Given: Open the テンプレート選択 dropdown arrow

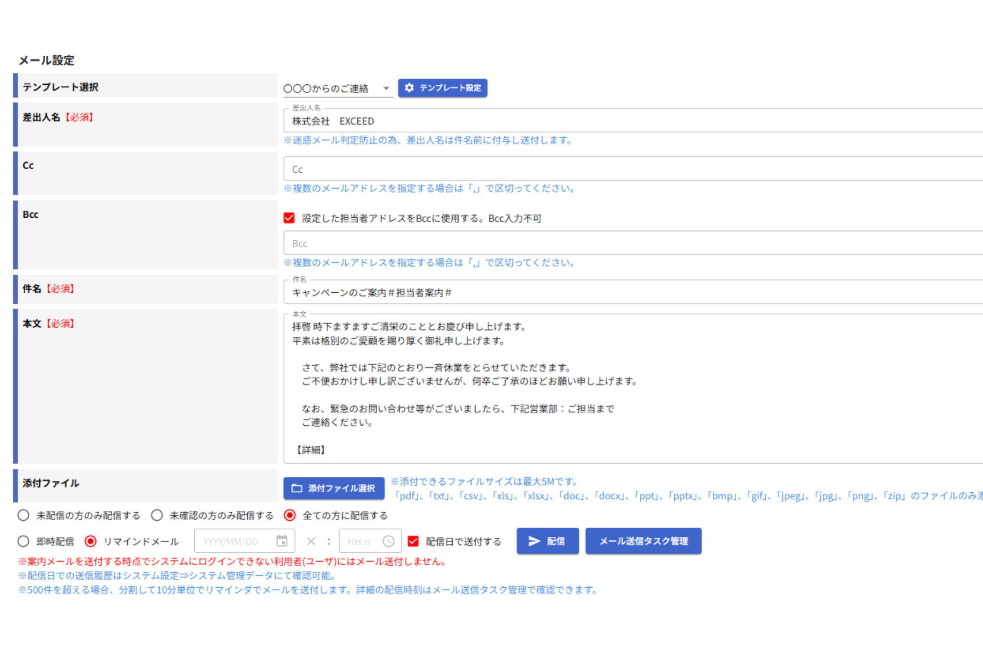Looking at the screenshot, I should click(386, 88).
